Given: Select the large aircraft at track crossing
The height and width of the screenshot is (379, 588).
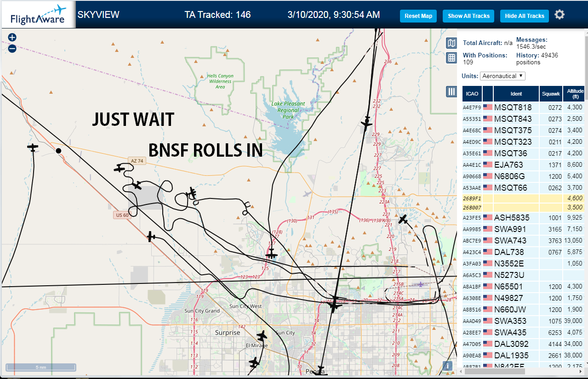Looking at the screenshot, I should (x=334, y=305).
